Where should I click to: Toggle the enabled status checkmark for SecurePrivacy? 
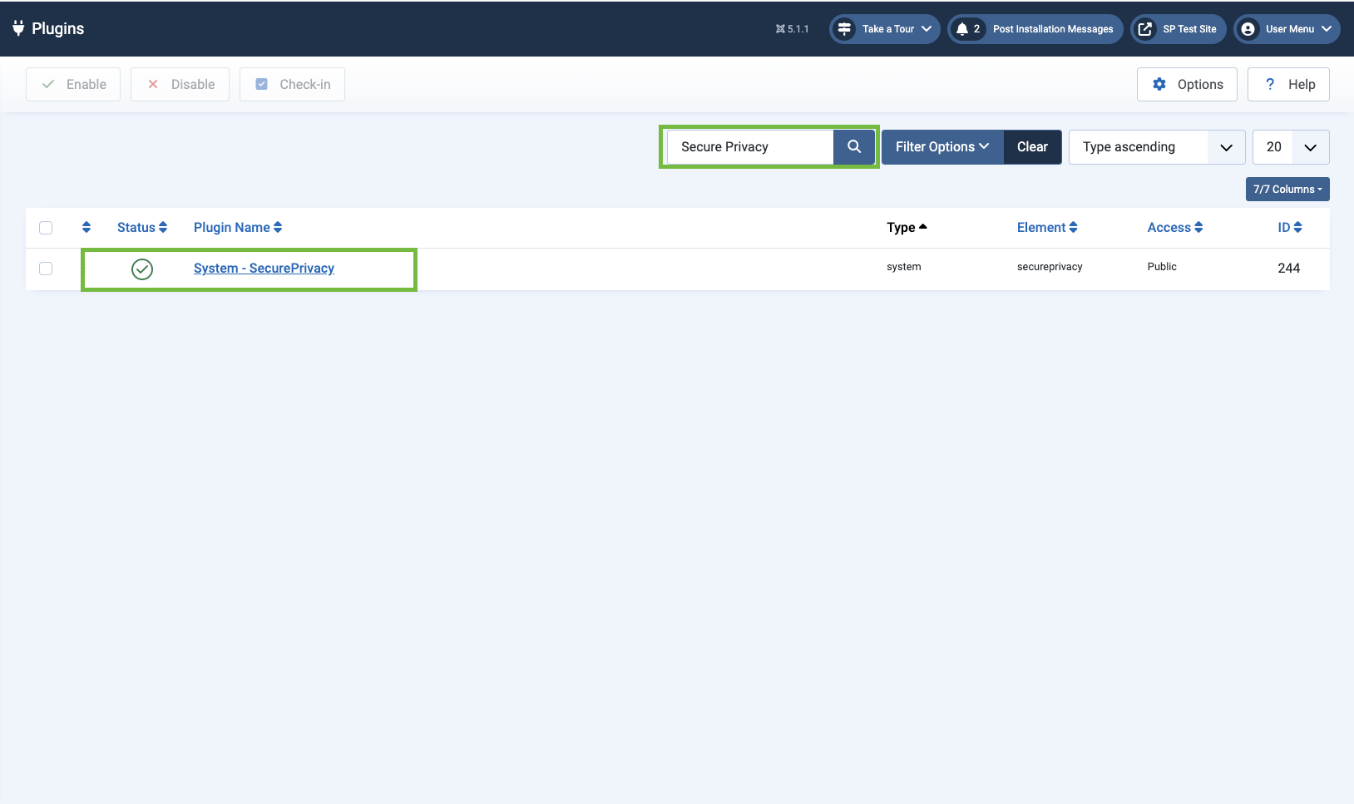pos(142,269)
